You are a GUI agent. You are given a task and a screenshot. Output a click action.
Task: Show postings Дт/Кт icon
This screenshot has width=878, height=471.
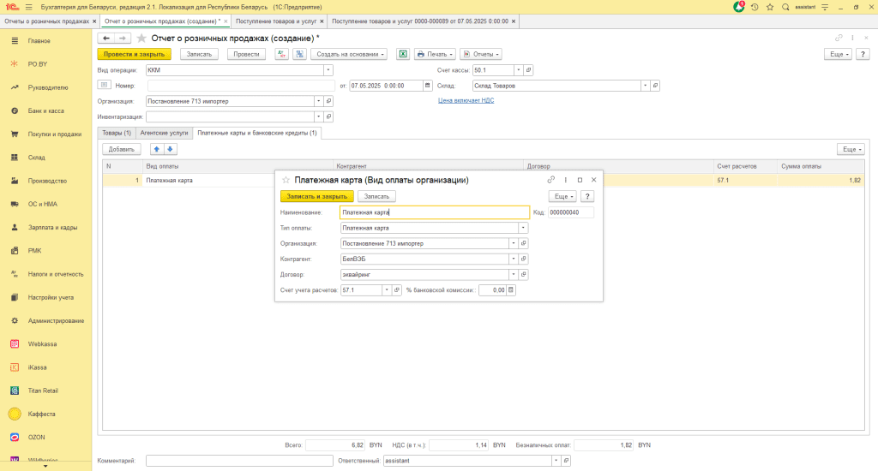click(x=281, y=54)
